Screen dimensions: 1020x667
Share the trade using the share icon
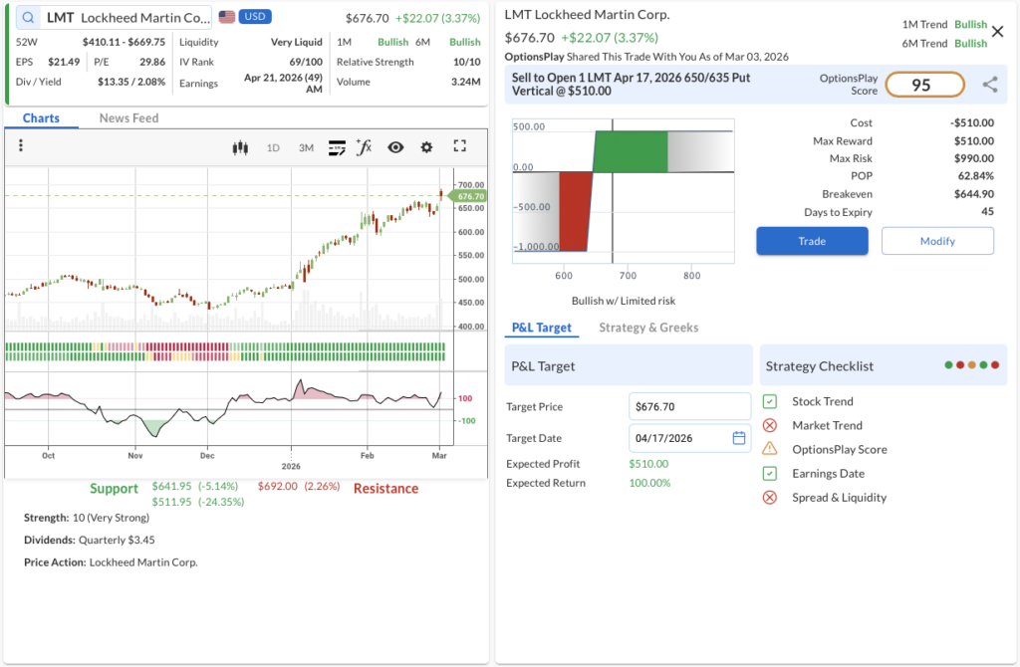pos(989,86)
